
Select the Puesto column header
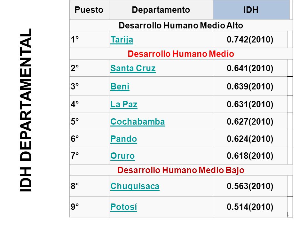click(89, 10)
